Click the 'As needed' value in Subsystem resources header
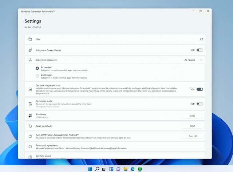 pos(190,60)
